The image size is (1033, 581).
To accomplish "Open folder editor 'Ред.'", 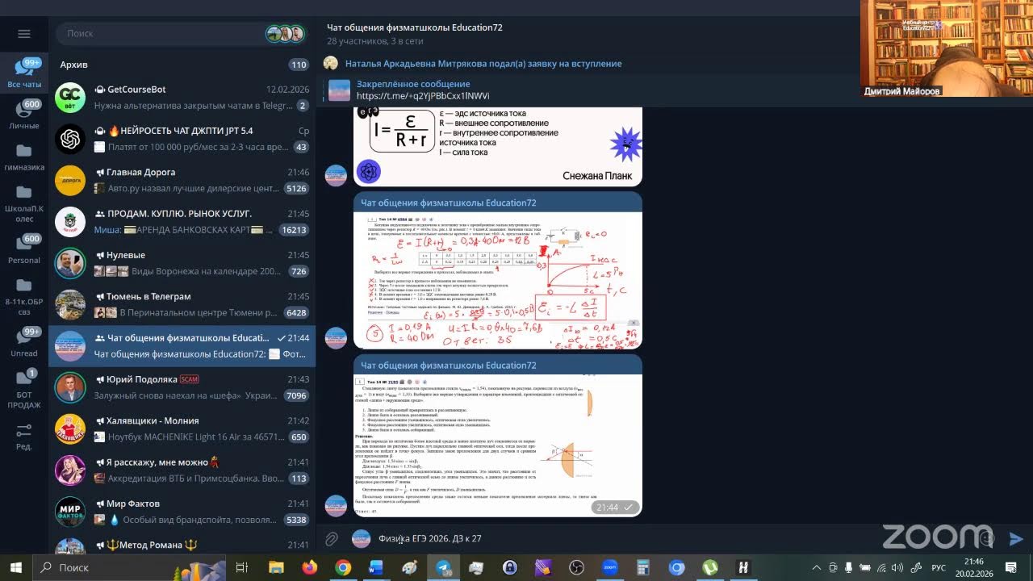I will pos(24,437).
